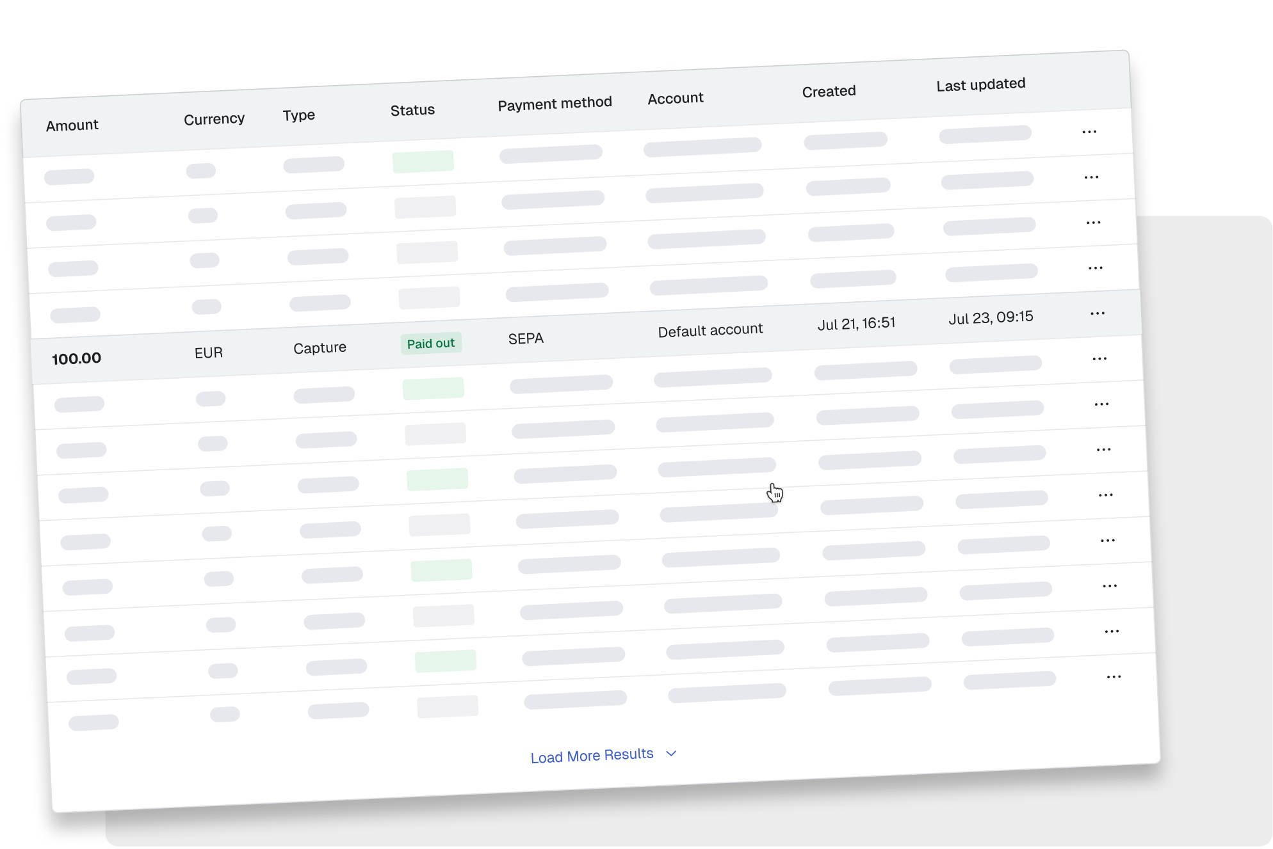Image resolution: width=1273 pixels, height=849 pixels.
Task: Open three-dot menu directly below the SEPA row
Action: click(x=1099, y=359)
